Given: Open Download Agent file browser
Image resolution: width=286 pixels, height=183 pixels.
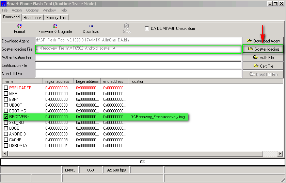Looking at the screenshot, I should (x=263, y=41).
